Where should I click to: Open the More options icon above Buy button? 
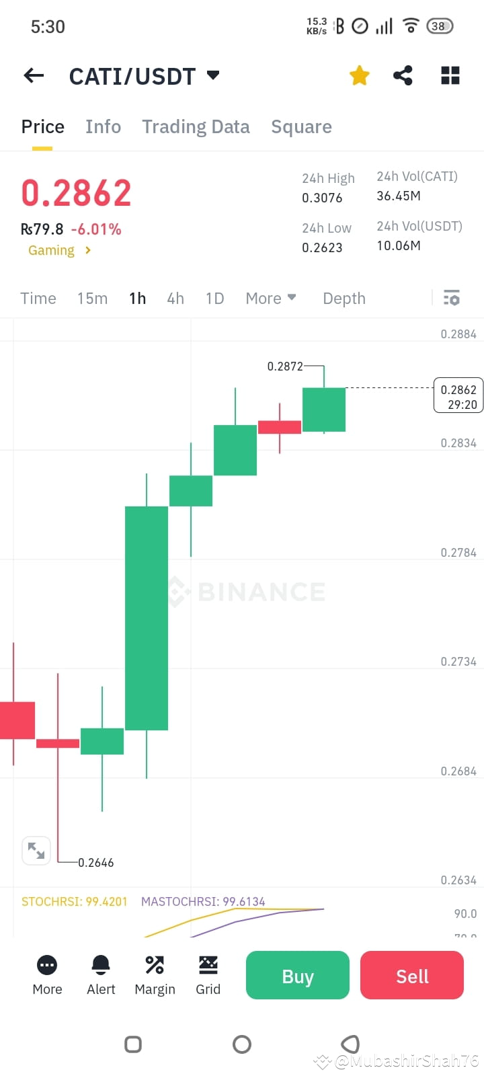click(46, 964)
